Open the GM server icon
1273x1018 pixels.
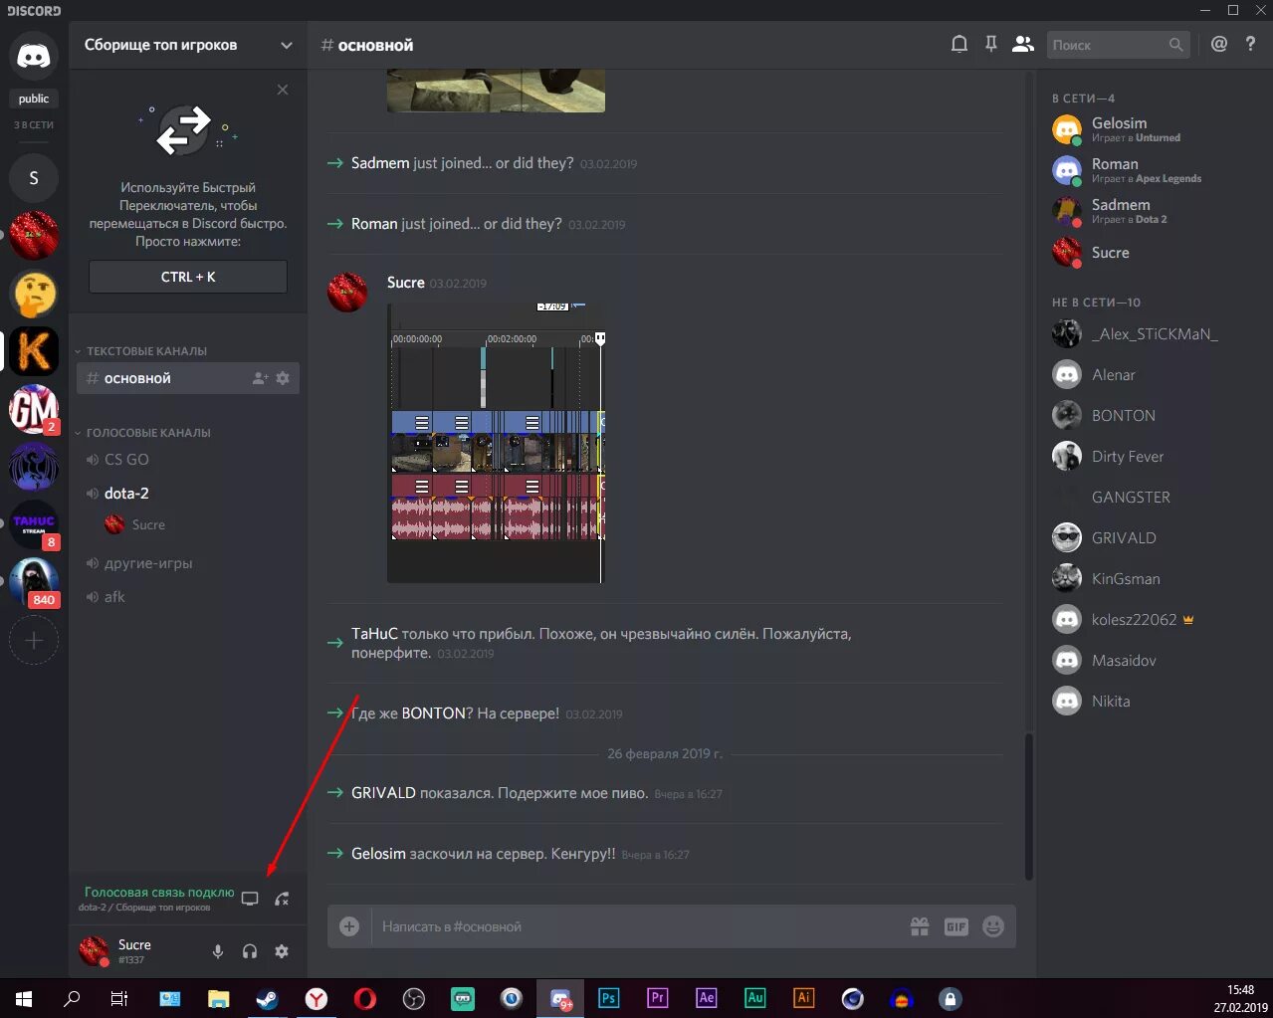34,409
